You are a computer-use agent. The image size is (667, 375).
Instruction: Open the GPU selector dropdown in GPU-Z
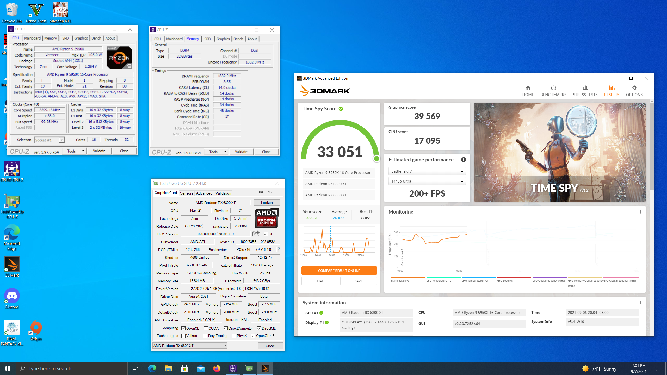coord(190,346)
